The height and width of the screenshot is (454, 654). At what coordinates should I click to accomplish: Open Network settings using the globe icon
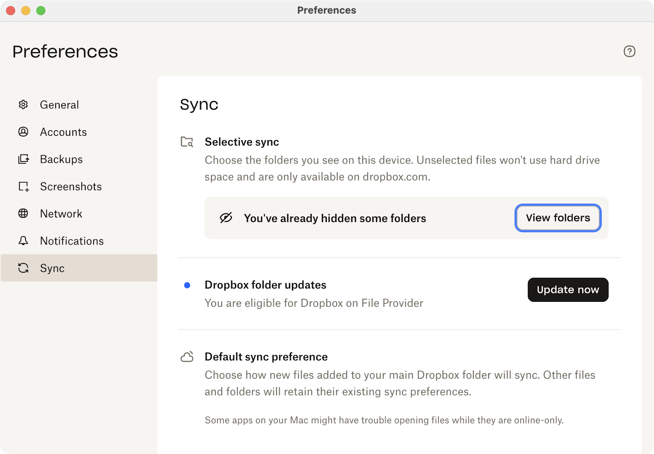click(x=24, y=214)
